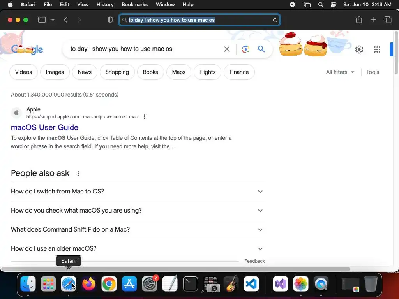Switch to Books results
Screen dimensions: 399x299
tap(150, 72)
